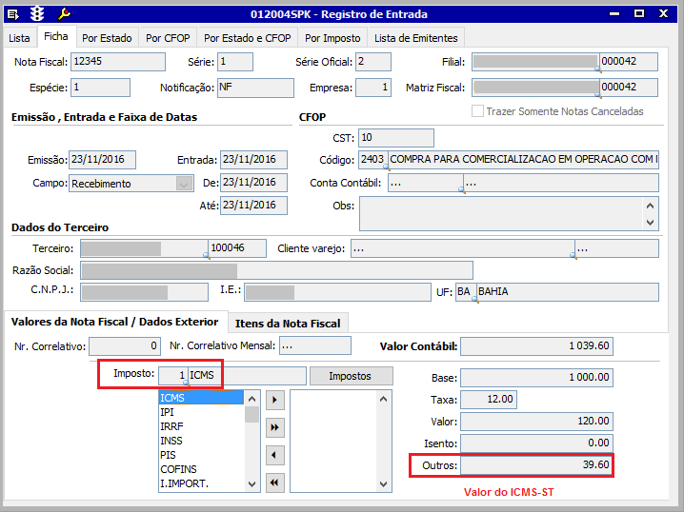Image resolution: width=684 pixels, height=512 pixels.
Task: Select COFINS in the tax list
Action: (201, 470)
